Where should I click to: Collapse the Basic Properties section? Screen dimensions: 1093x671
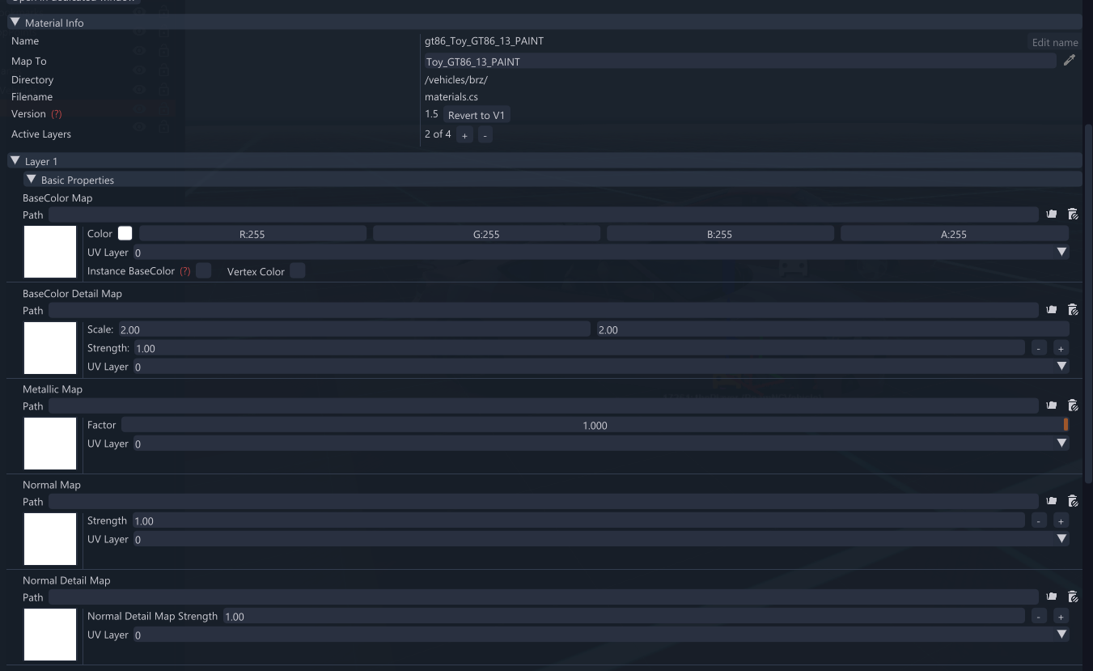tap(32, 180)
